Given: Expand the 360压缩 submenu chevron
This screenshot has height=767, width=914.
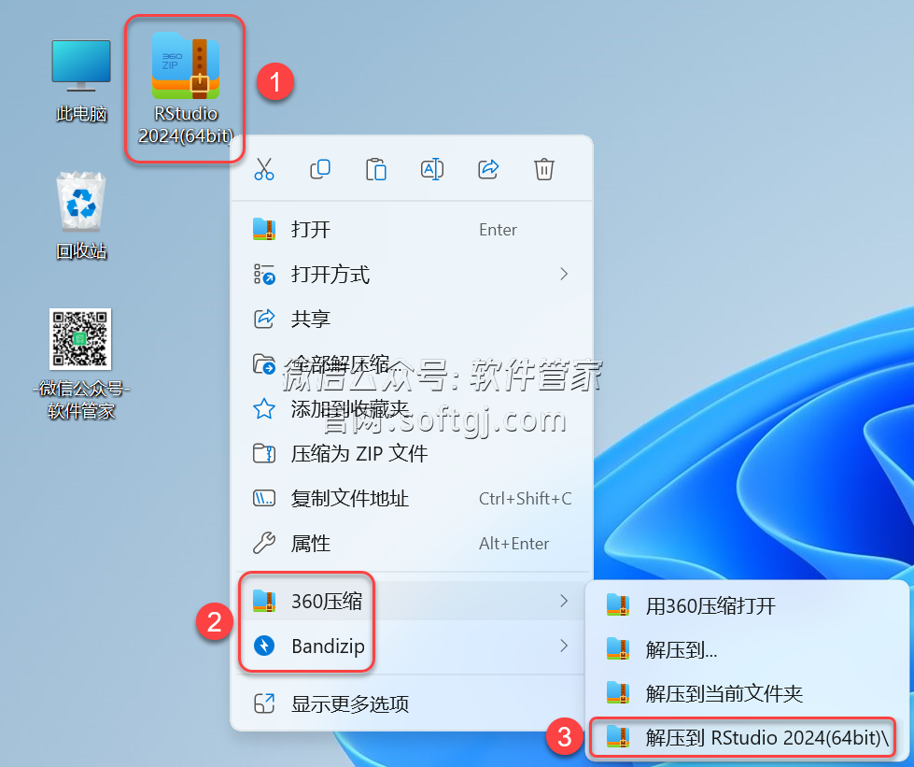Looking at the screenshot, I should (x=563, y=601).
